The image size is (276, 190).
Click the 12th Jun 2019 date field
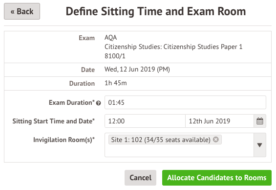pyautogui.click(x=219, y=121)
